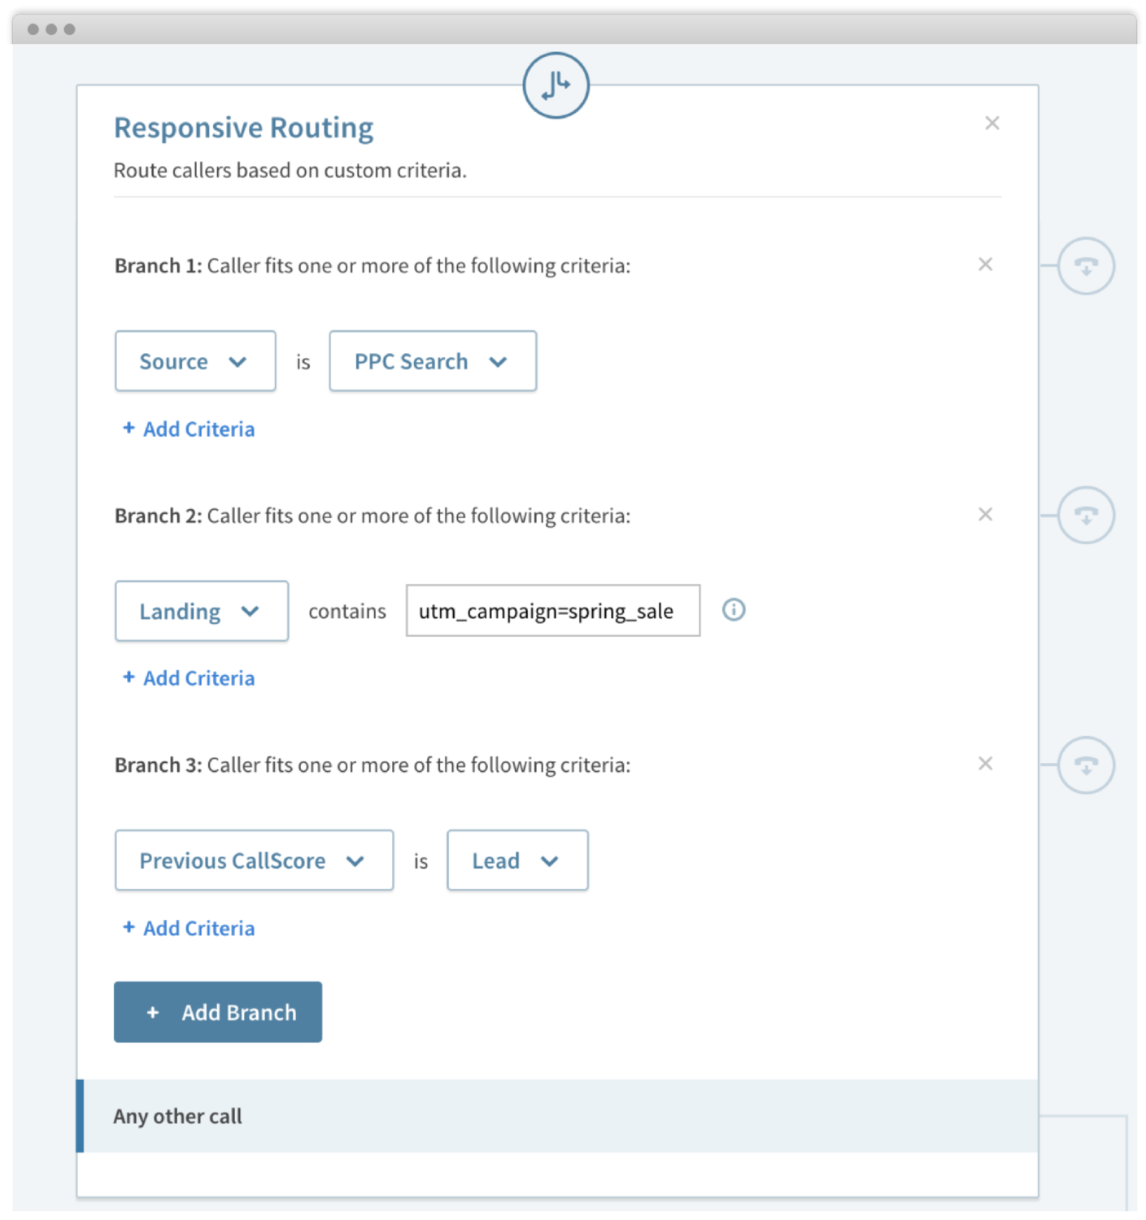Expand the Lead dropdown in Branch 3
This screenshot has width=1146, height=1220.
click(x=517, y=861)
